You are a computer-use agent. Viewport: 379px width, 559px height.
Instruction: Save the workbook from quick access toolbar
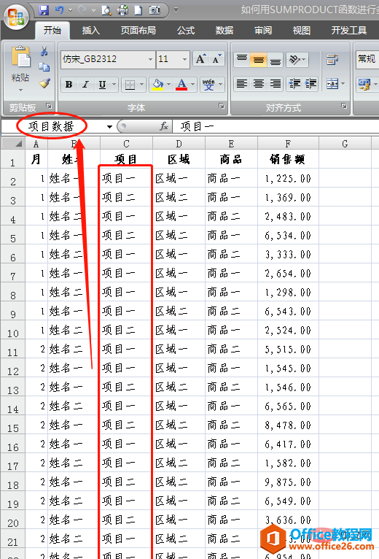(44, 10)
